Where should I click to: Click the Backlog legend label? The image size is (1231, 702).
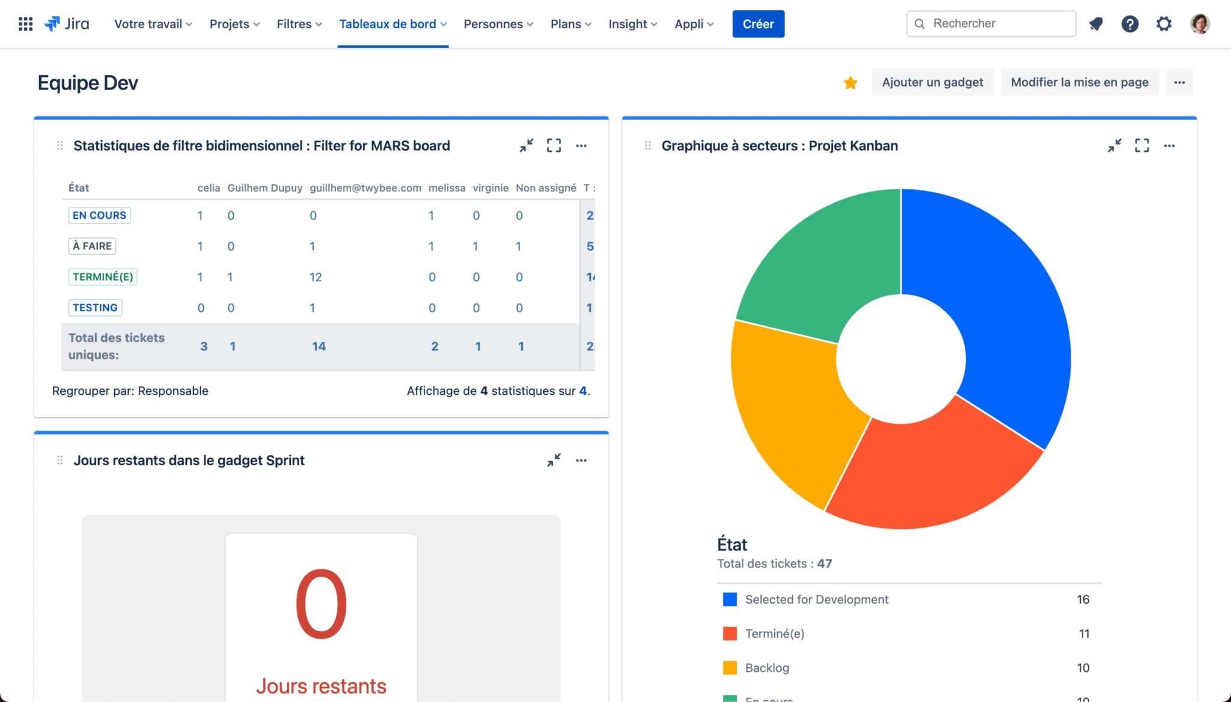click(x=767, y=668)
